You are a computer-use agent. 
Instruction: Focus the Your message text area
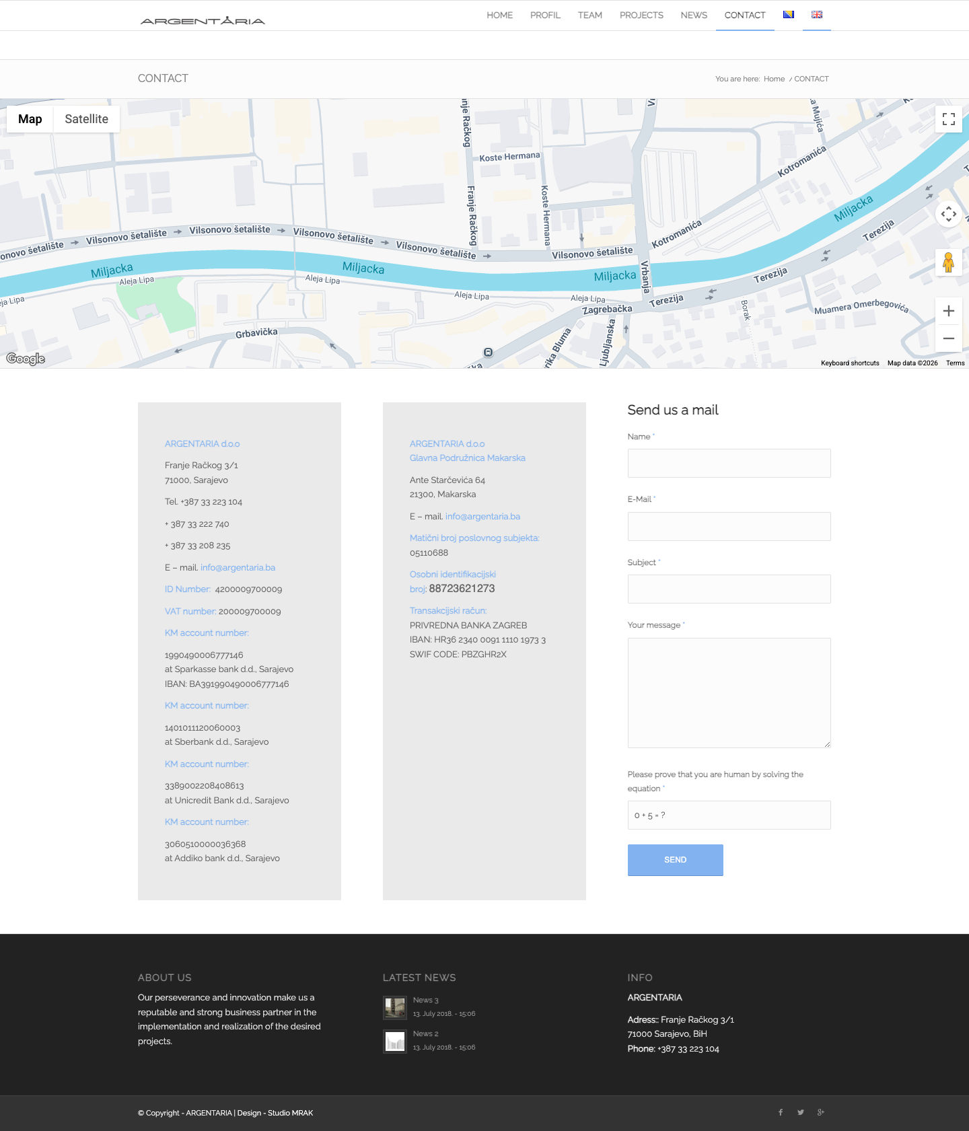pos(729,693)
